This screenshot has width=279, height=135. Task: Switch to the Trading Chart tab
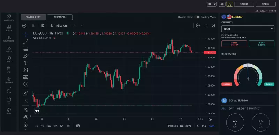pos(33,17)
